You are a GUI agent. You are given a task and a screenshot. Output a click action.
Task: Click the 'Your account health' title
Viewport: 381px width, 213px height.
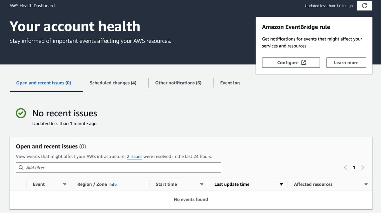click(x=75, y=26)
